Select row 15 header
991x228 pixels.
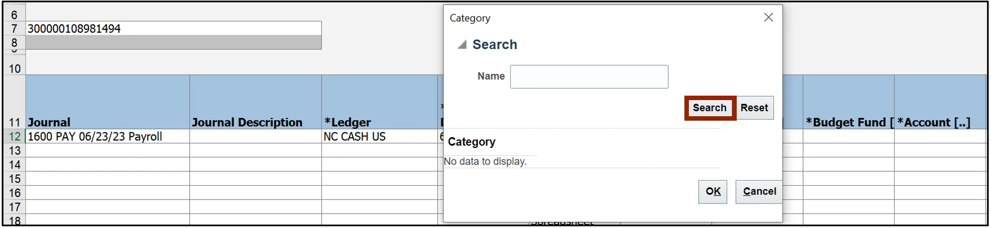coord(14,179)
